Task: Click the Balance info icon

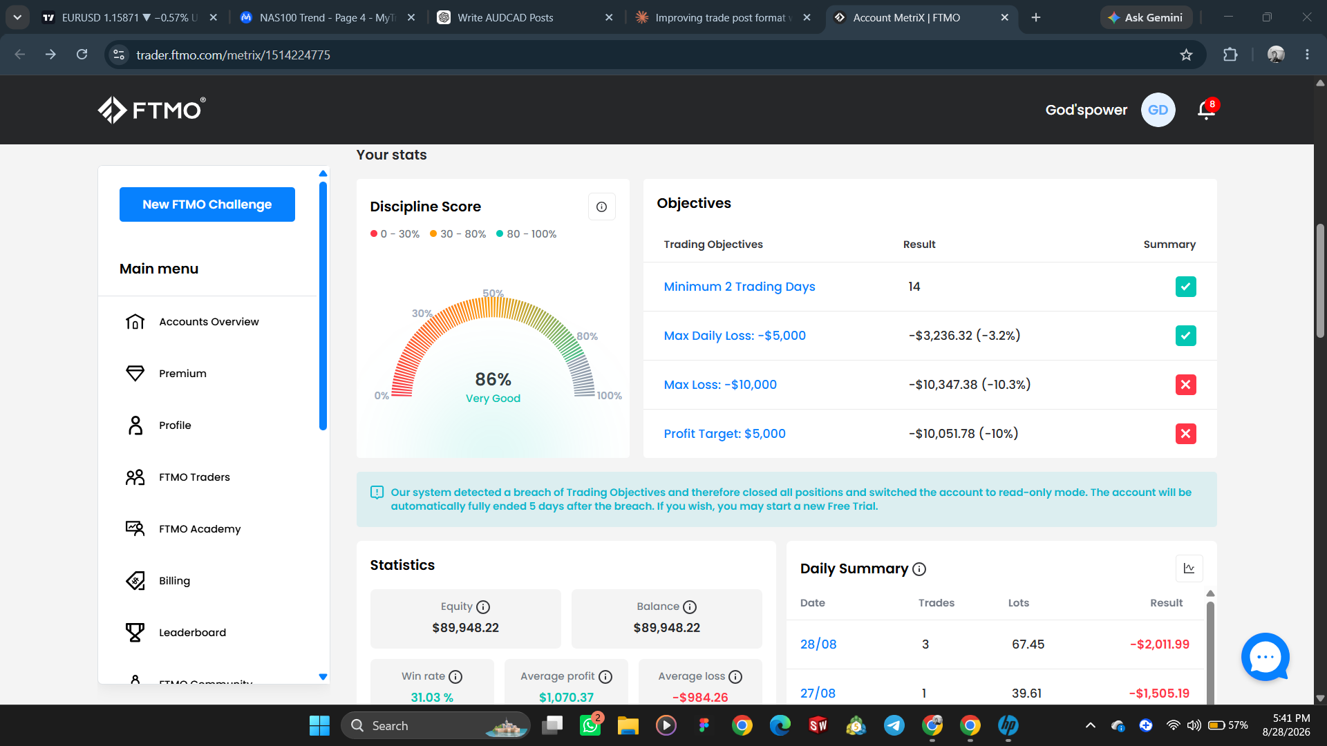Action: click(690, 607)
